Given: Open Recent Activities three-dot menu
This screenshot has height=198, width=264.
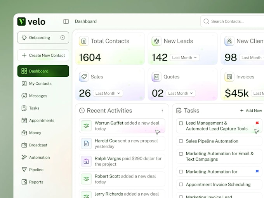Looking at the screenshot, I should [162, 110].
